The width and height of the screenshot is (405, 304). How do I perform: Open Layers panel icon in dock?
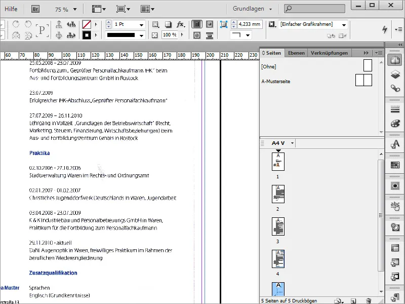pos(395,74)
